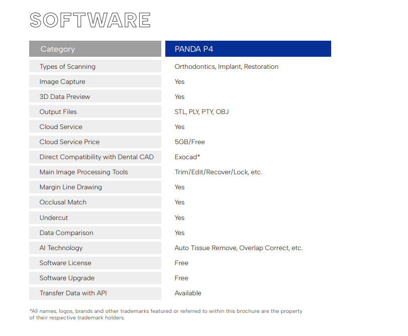Click the Software Upgrade label
Image resolution: width=408 pixels, height=336 pixels.
[x=67, y=278]
